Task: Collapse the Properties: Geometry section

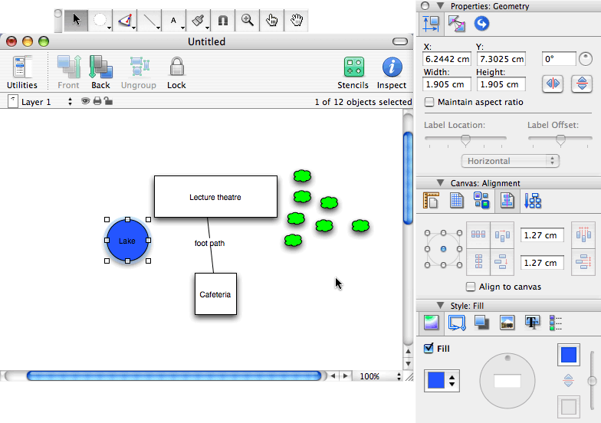Action: 440,6
